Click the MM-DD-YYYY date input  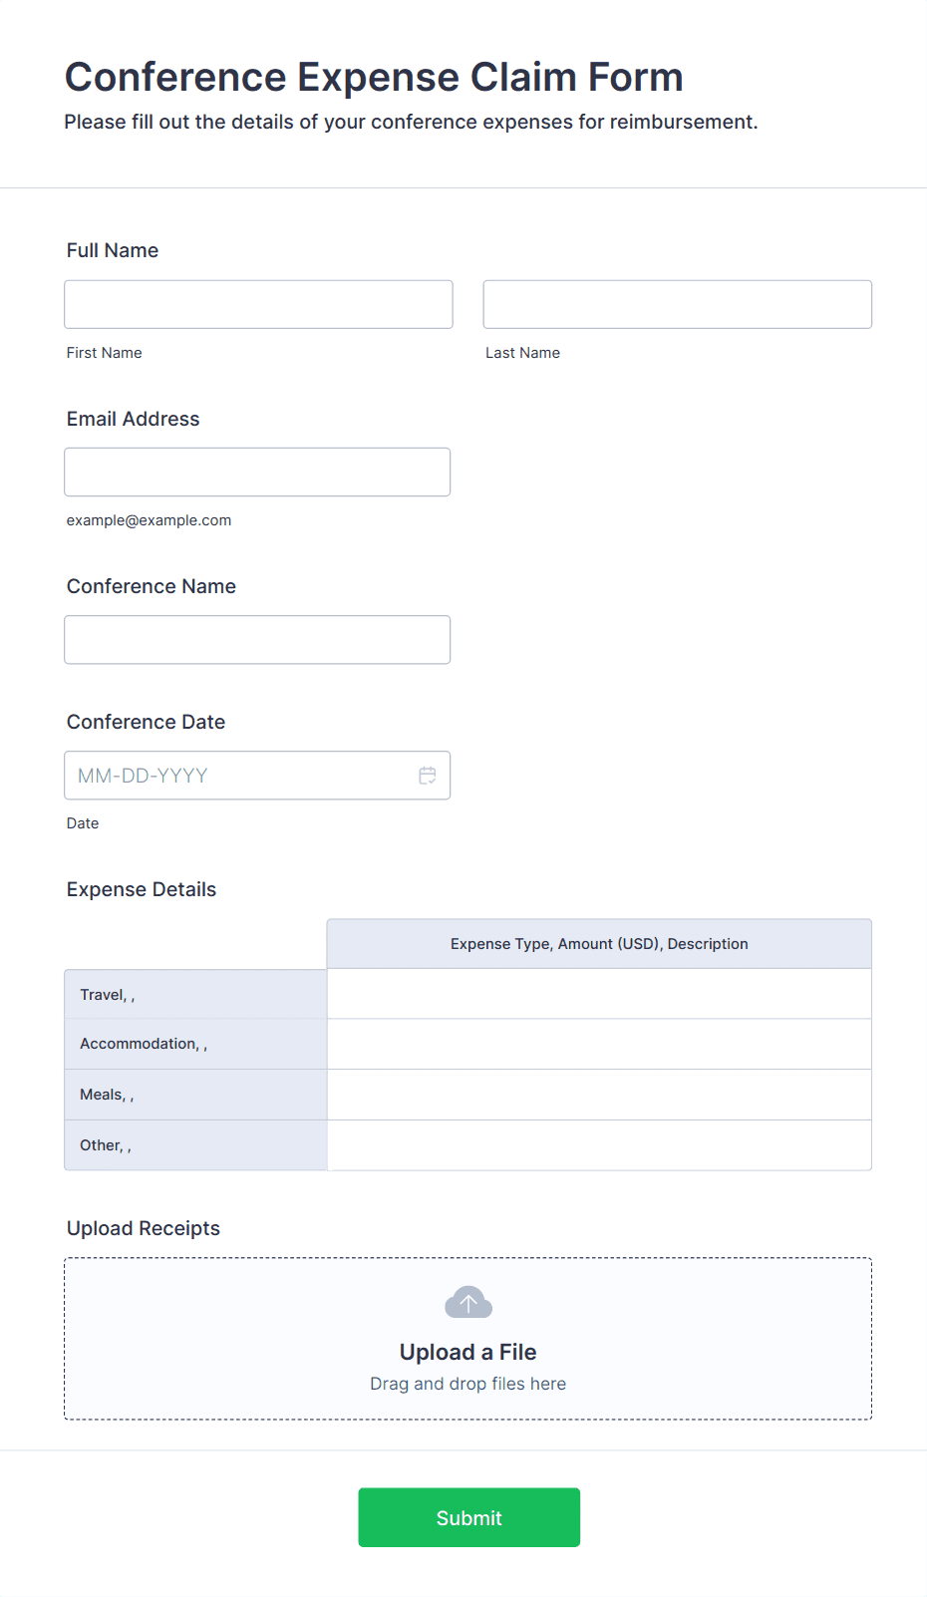point(257,775)
